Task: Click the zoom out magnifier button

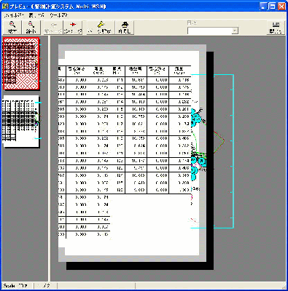Action: (31, 28)
